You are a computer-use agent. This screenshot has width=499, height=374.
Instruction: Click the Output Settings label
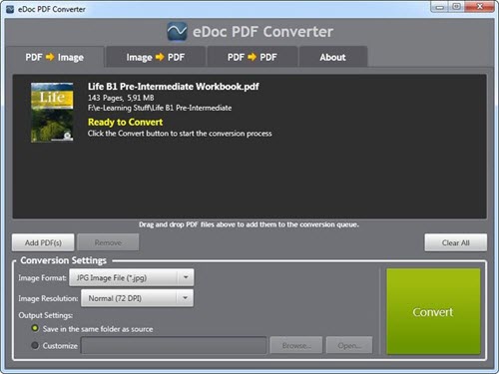[x=46, y=315]
